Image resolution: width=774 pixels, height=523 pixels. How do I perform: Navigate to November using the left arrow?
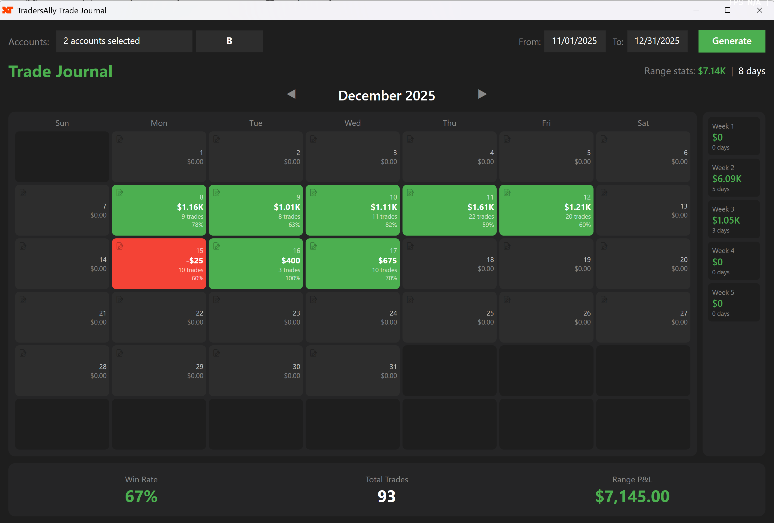[292, 94]
